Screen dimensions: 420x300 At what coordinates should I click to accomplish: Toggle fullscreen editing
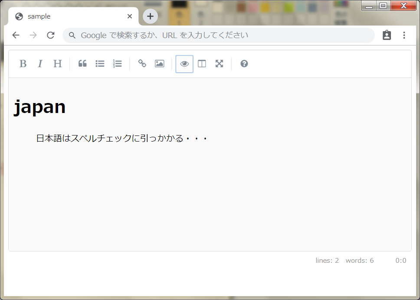pos(219,64)
